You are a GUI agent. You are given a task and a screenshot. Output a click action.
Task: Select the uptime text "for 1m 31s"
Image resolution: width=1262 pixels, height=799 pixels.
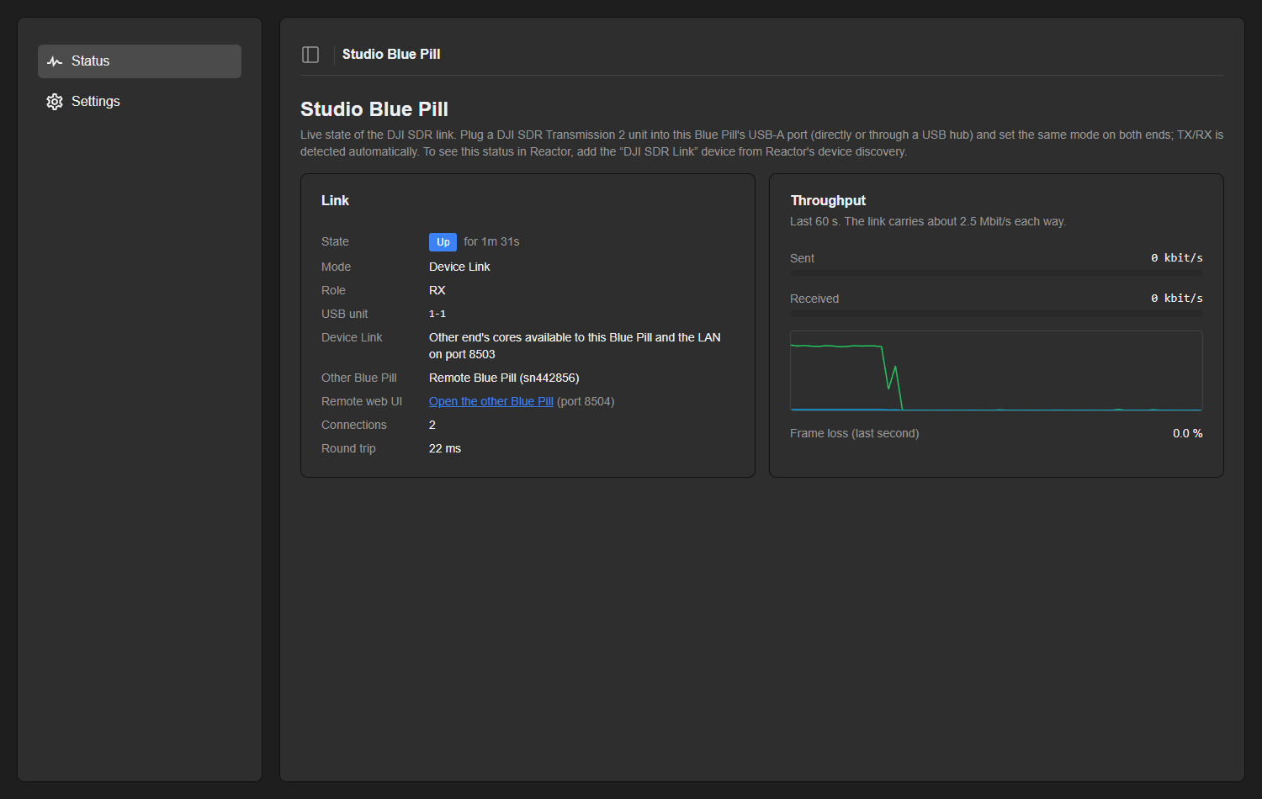click(x=491, y=241)
